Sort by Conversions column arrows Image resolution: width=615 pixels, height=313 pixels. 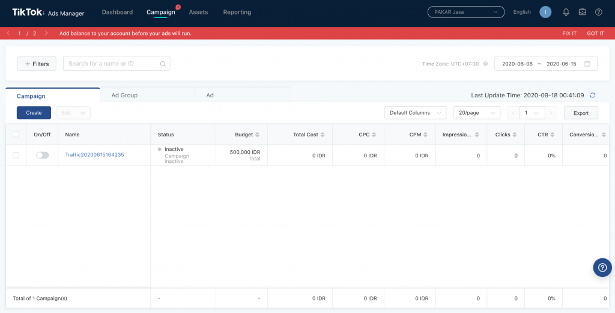tap(604, 135)
